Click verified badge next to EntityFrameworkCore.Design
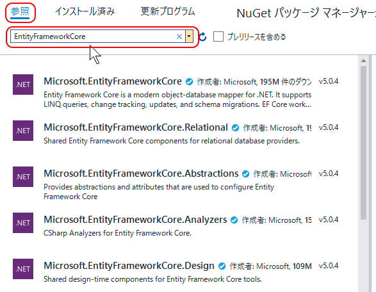Viewport: 376px width, 292px height. click(222, 266)
